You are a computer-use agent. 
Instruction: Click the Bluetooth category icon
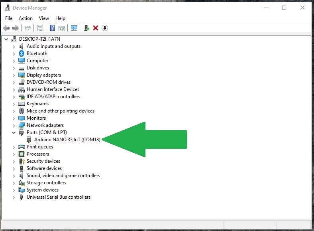coord(22,53)
